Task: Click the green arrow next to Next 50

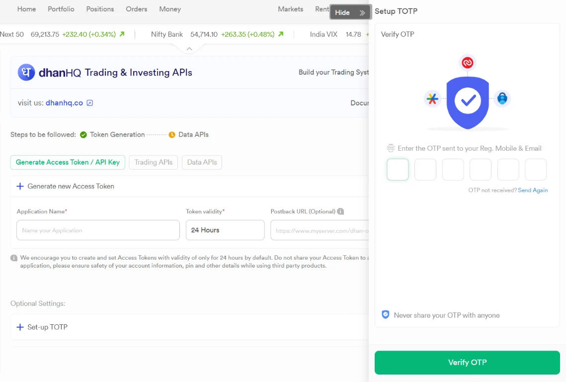Action: pyautogui.click(x=122, y=34)
